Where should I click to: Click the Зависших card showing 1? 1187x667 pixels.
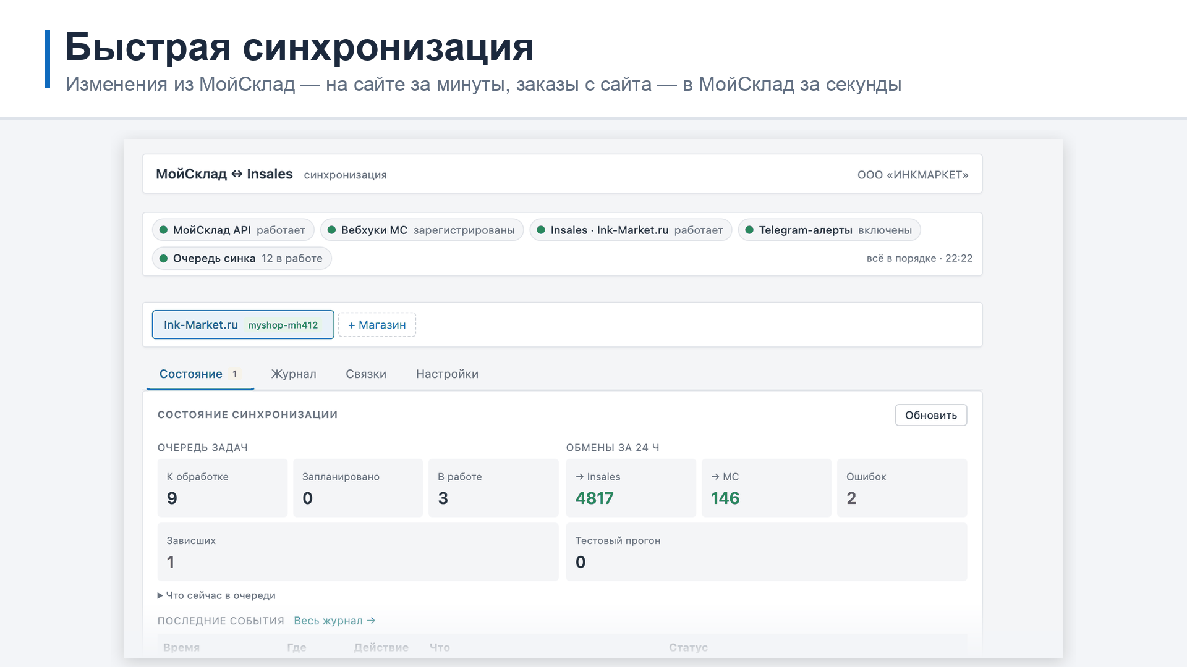click(358, 552)
